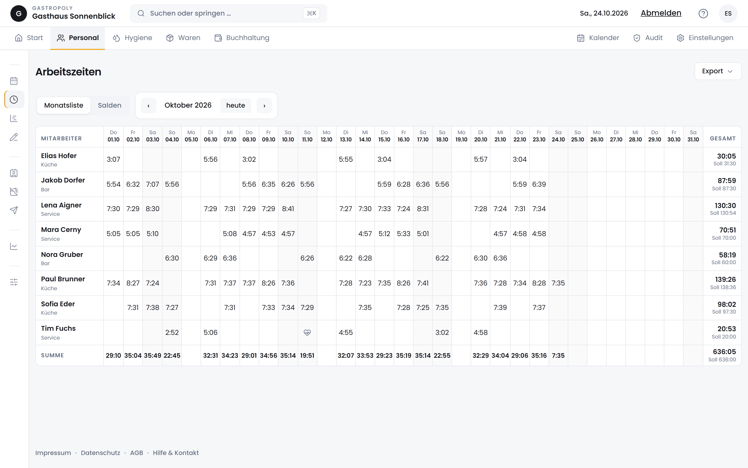748x468 pixels.
Task: Open the Waren tab
Action: pos(183,38)
